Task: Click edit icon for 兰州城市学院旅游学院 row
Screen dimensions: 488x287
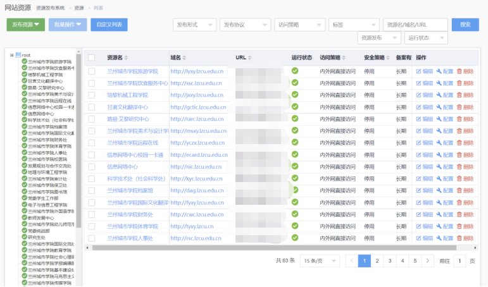Action: 418,71
